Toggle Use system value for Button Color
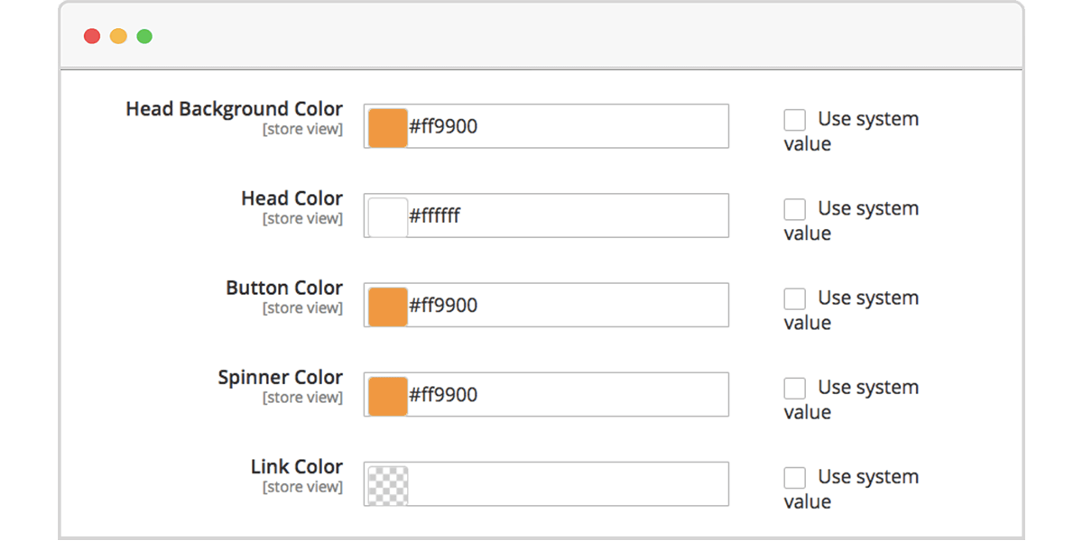1083x541 pixels. tap(795, 298)
